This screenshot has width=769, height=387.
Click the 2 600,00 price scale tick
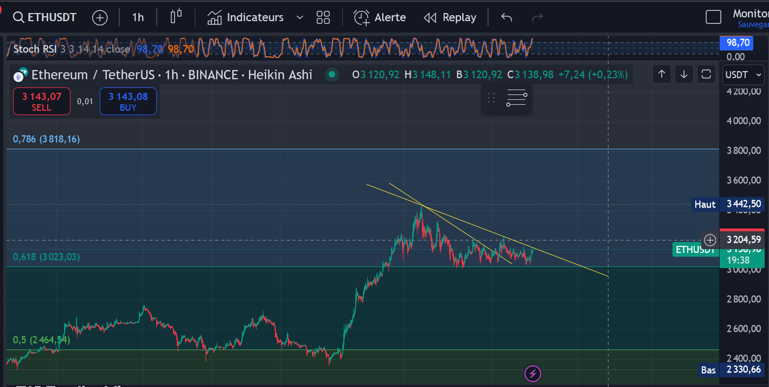[x=744, y=328]
